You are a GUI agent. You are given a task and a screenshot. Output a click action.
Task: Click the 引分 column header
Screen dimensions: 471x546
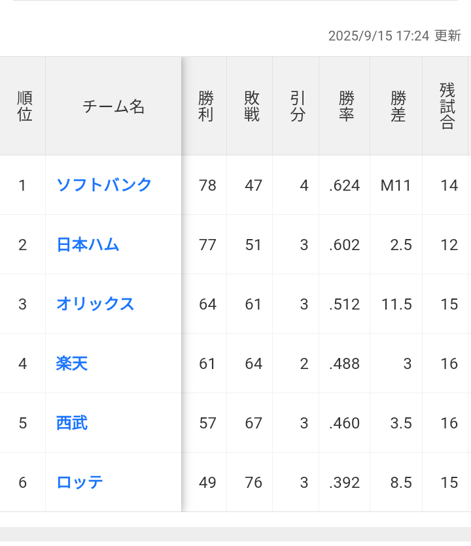click(298, 106)
